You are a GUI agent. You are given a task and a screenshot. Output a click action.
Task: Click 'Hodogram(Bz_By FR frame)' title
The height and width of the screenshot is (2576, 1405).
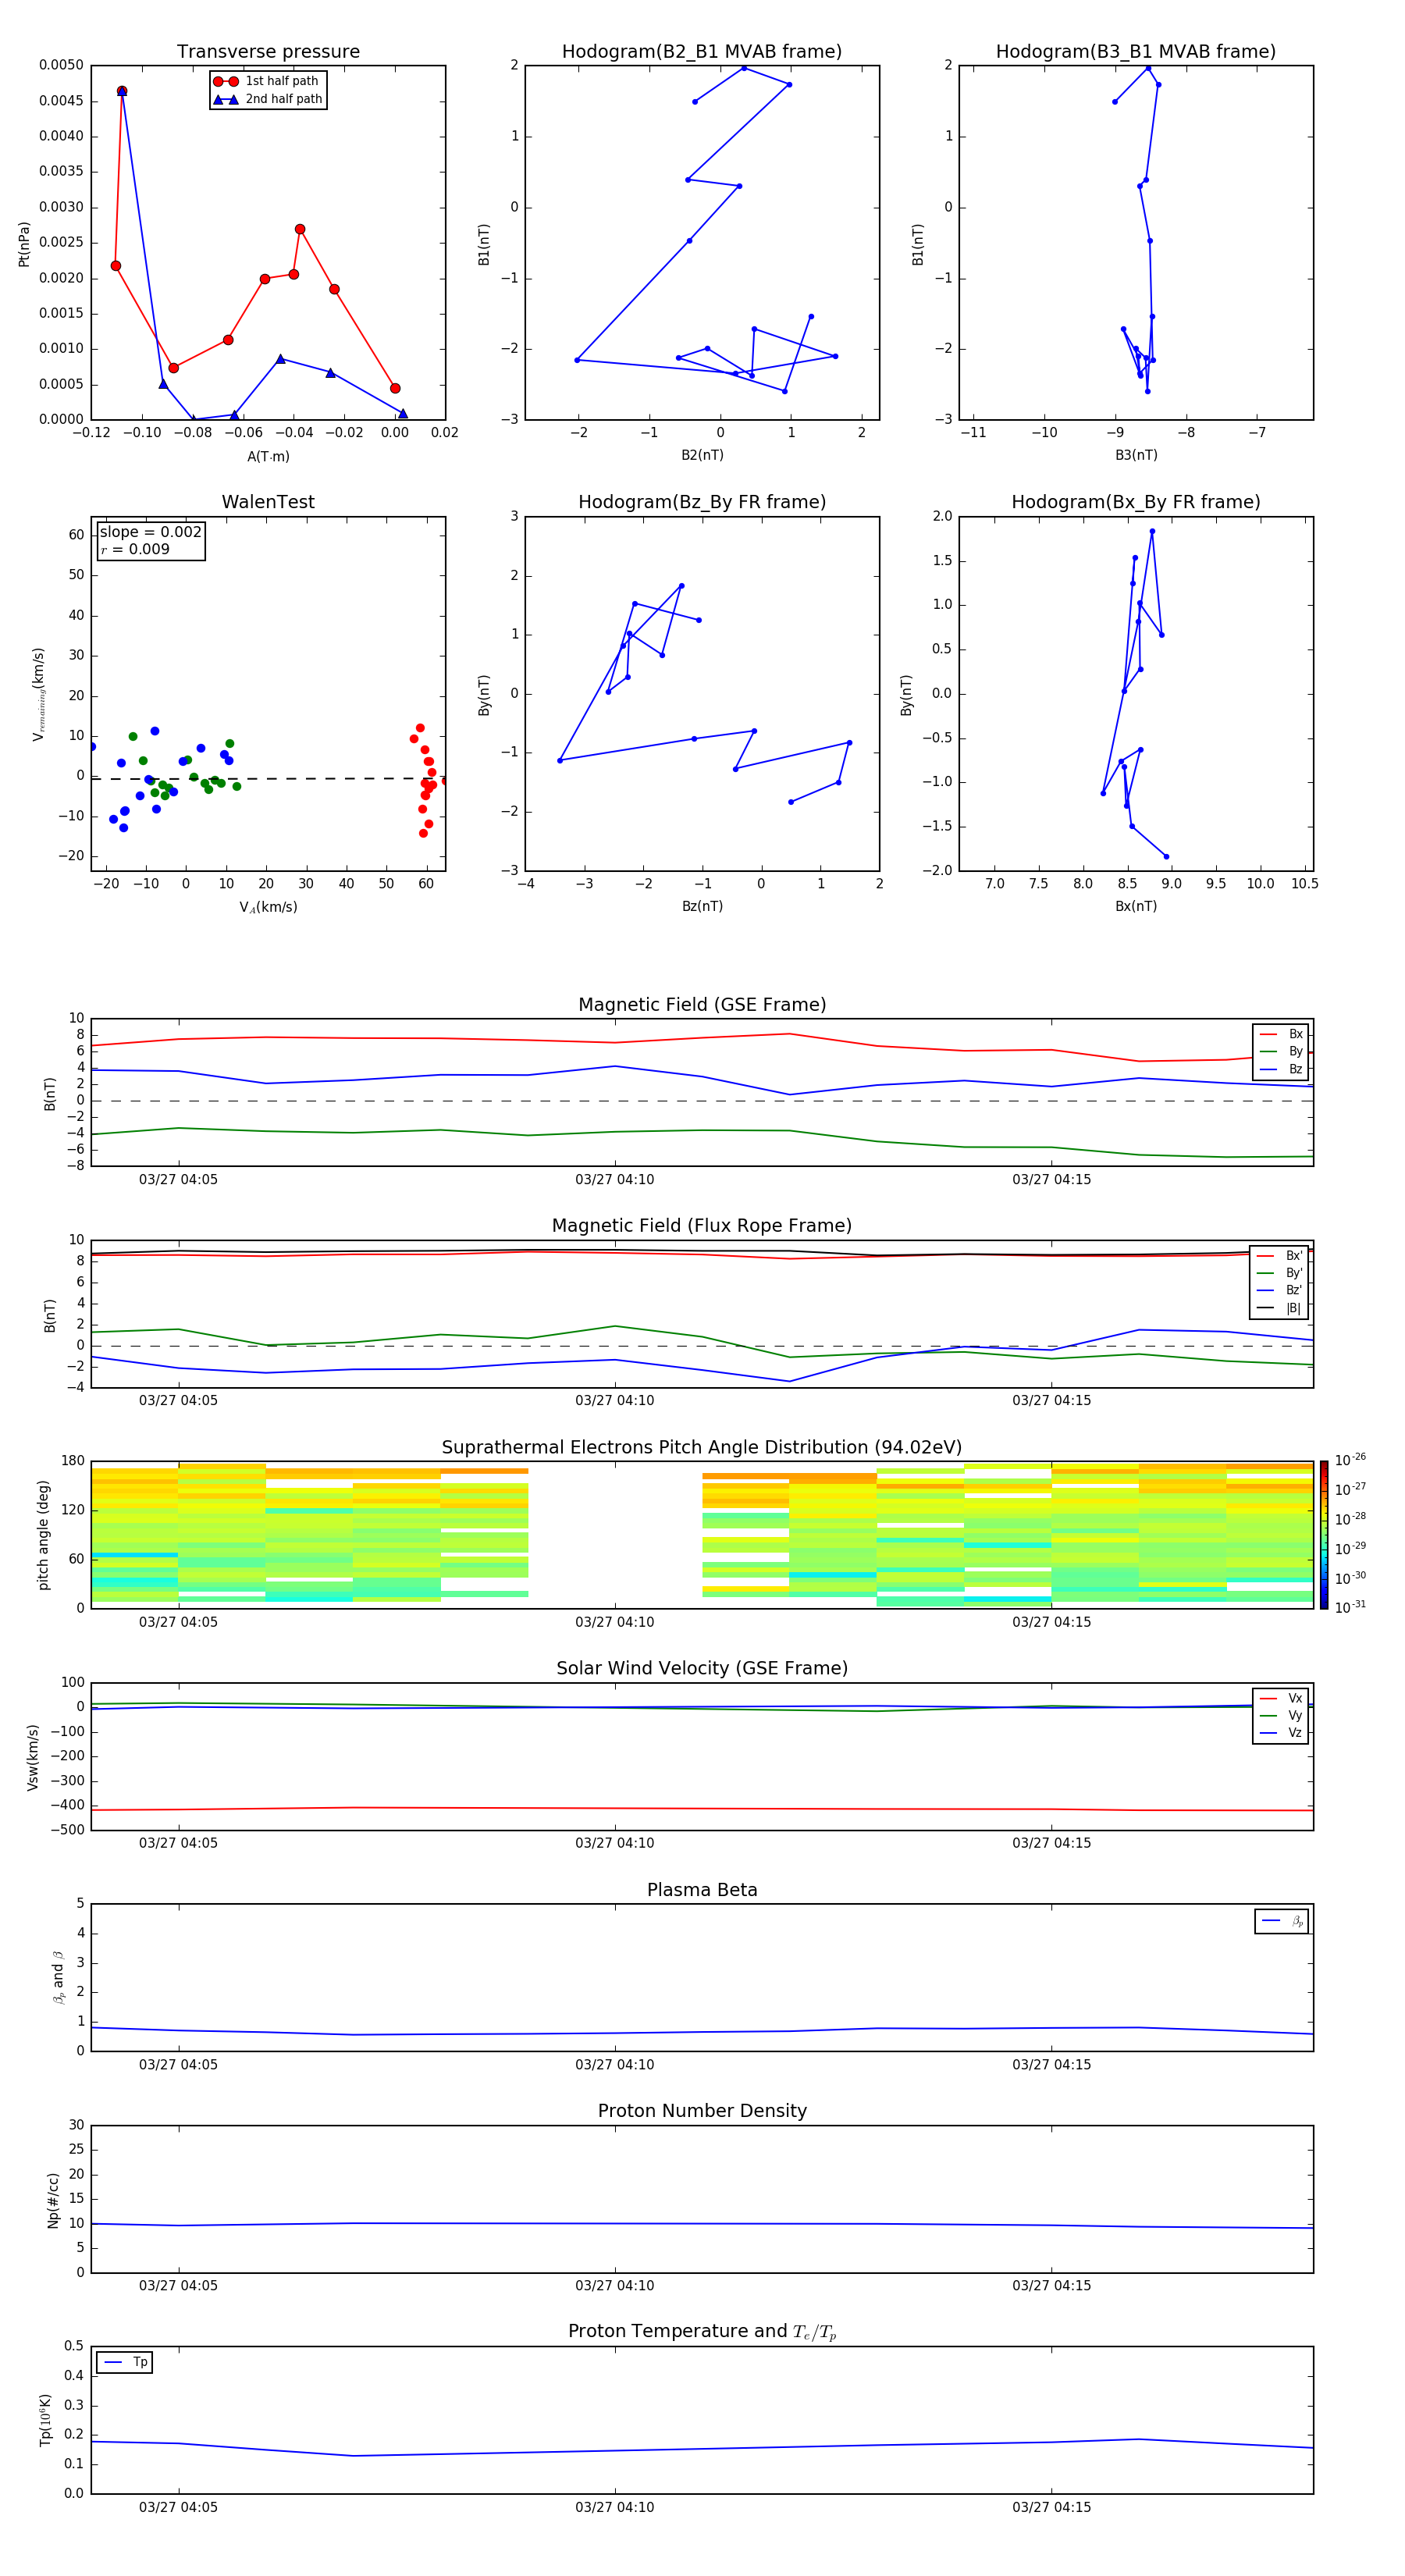[x=702, y=502]
